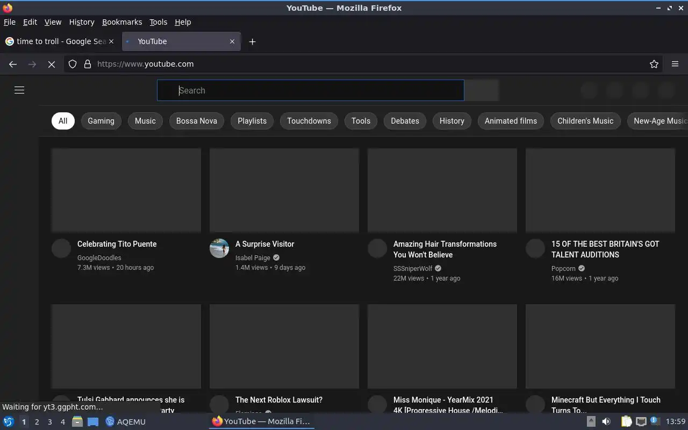Launch the file manager from taskbar
Viewport: 688px width, 430px height.
pos(77,421)
